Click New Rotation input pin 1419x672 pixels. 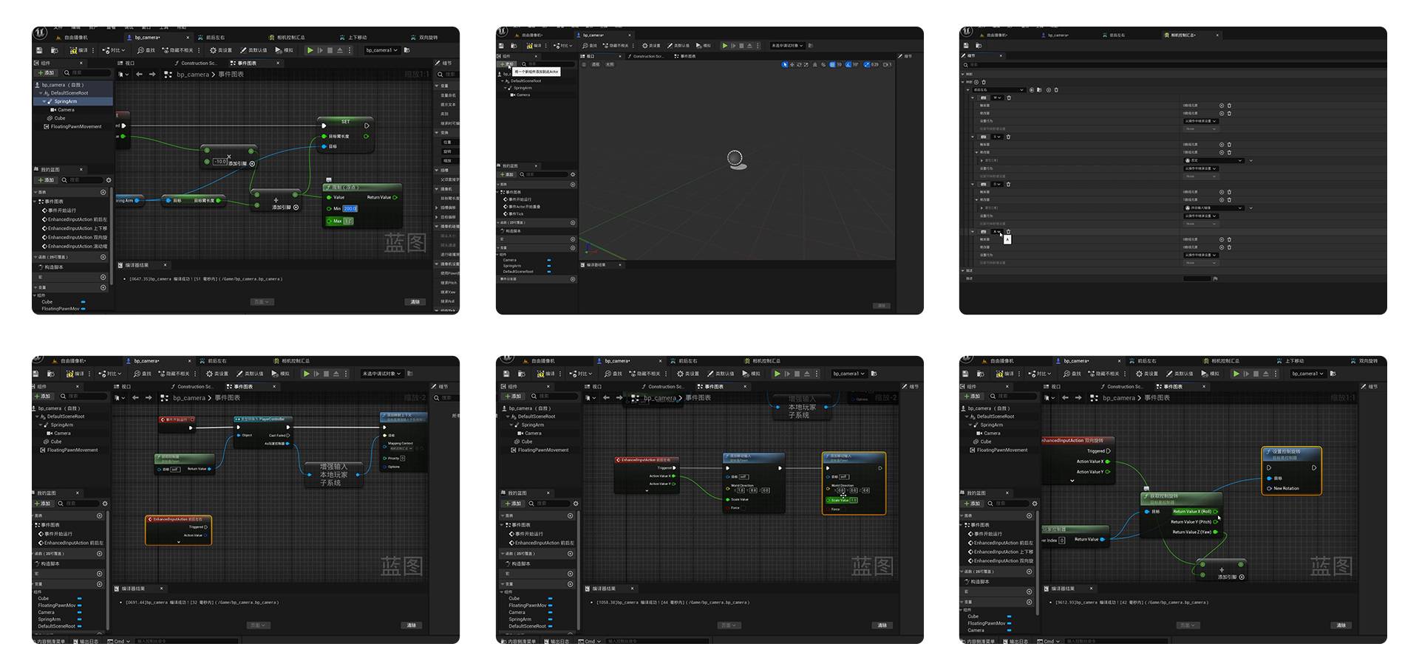tap(1269, 488)
